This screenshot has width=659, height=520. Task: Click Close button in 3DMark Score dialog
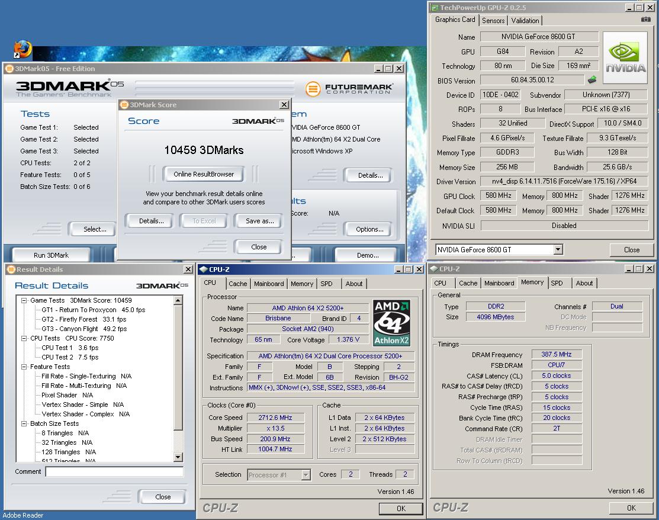[259, 247]
